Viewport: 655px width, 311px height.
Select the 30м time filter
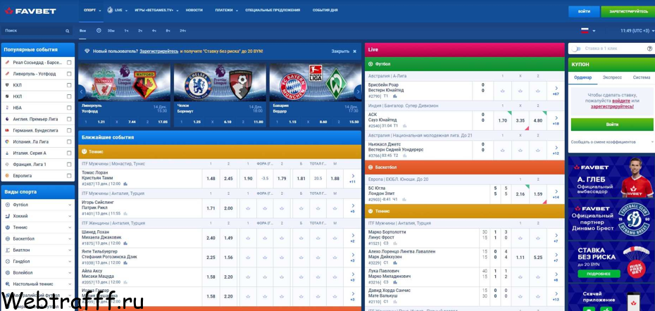tap(111, 31)
